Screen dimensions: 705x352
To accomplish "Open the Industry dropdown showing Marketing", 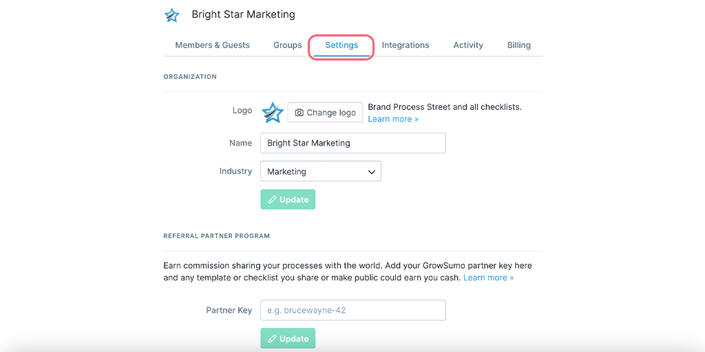I will click(321, 171).
